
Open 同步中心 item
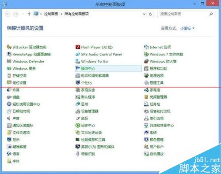85,126
